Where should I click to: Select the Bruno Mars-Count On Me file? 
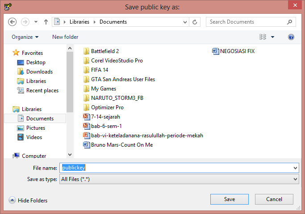(x=121, y=145)
